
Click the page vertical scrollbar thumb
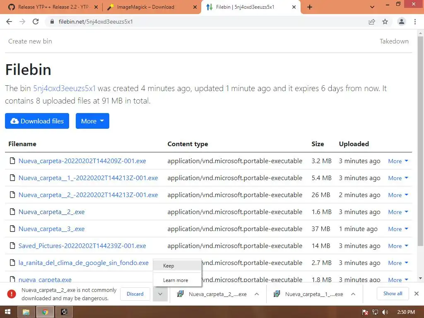click(420, 141)
